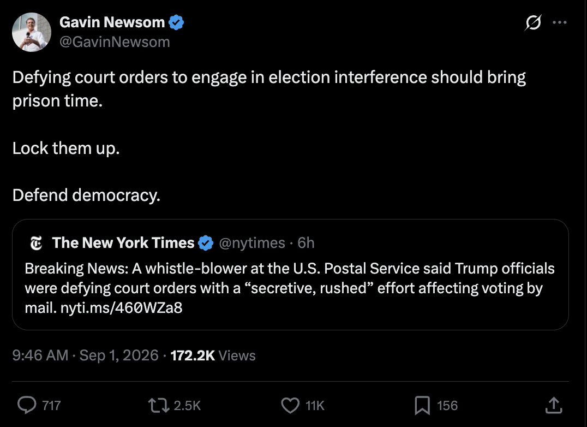
Task: Click the 172.2K Views count
Action: tap(213, 355)
